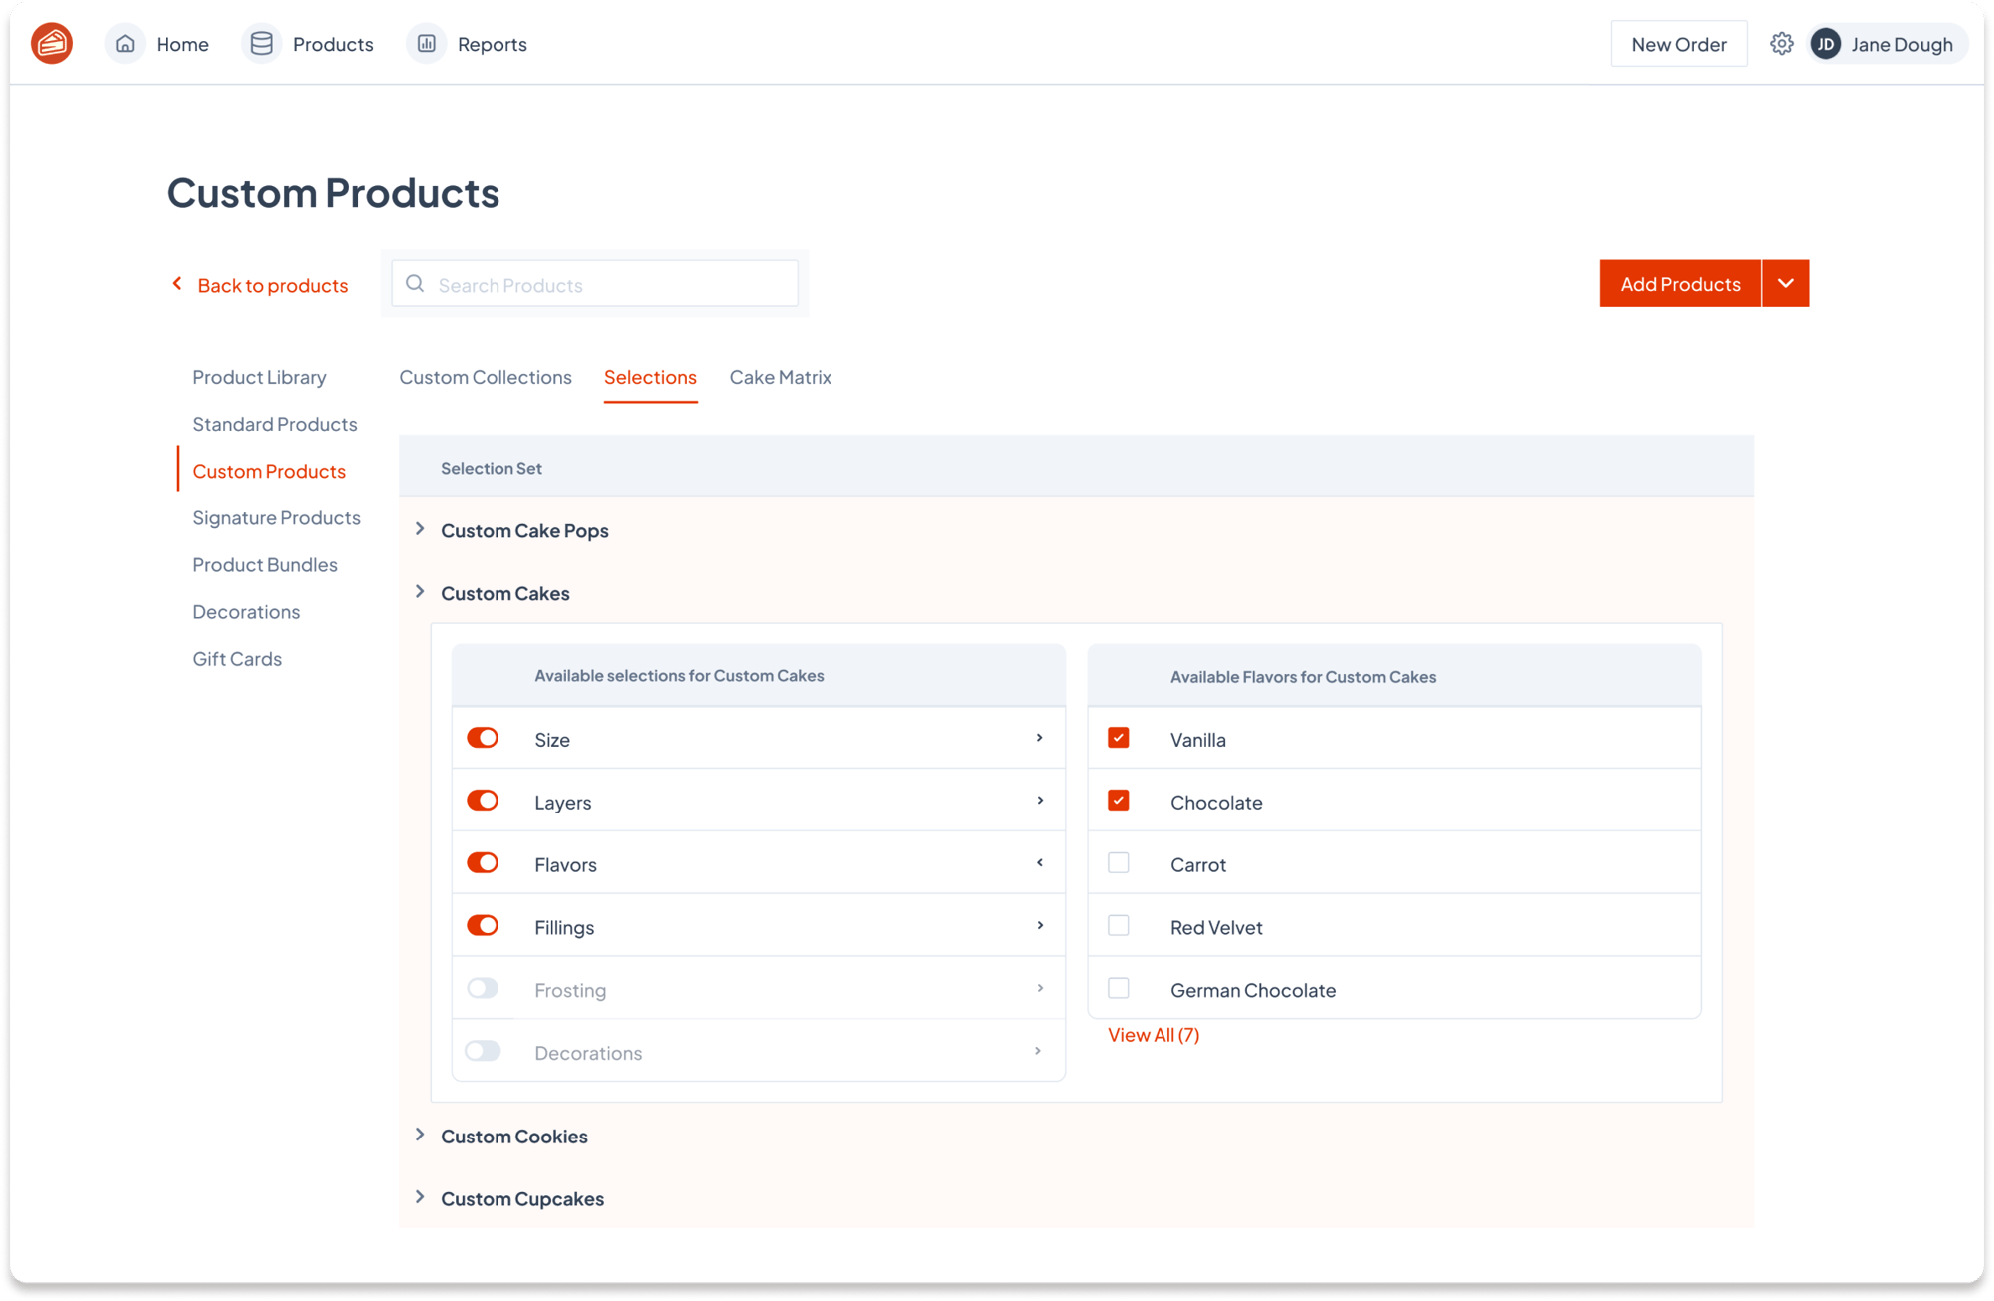The height and width of the screenshot is (1301, 1994).
Task: Expand the Custom Cookies section
Action: [420, 1136]
